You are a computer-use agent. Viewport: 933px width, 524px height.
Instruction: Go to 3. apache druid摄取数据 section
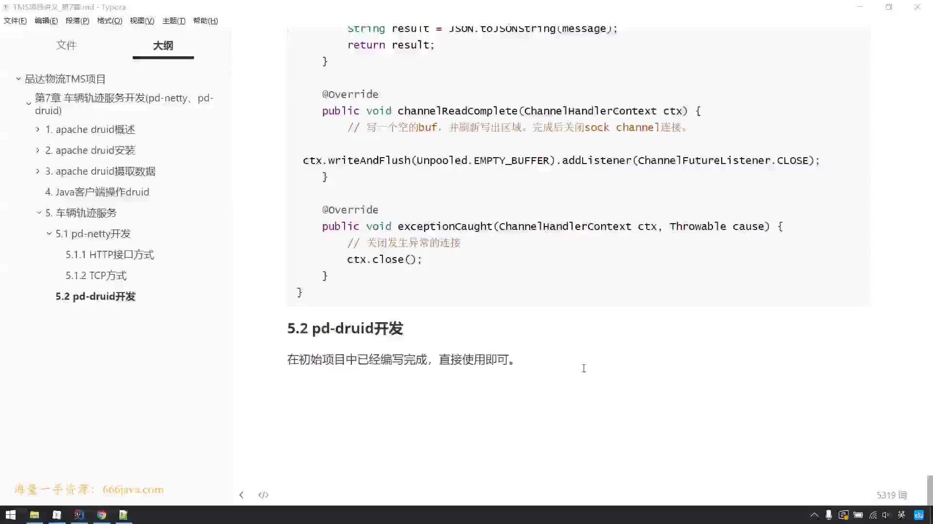click(100, 171)
